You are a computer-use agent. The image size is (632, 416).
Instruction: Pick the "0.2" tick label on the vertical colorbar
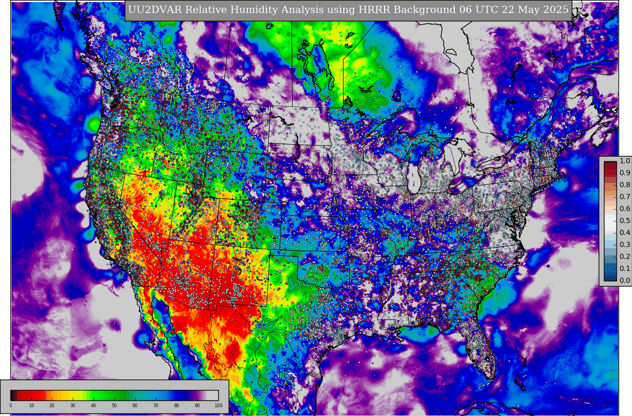coord(625,257)
